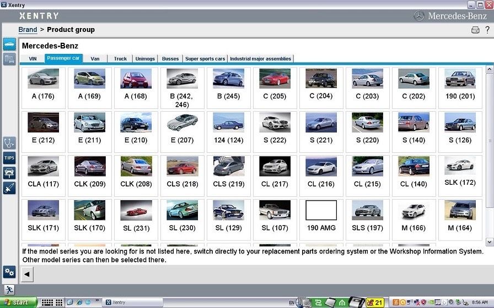Select the M (164) model series
The height and width of the screenshot is (308, 494).
(460, 219)
